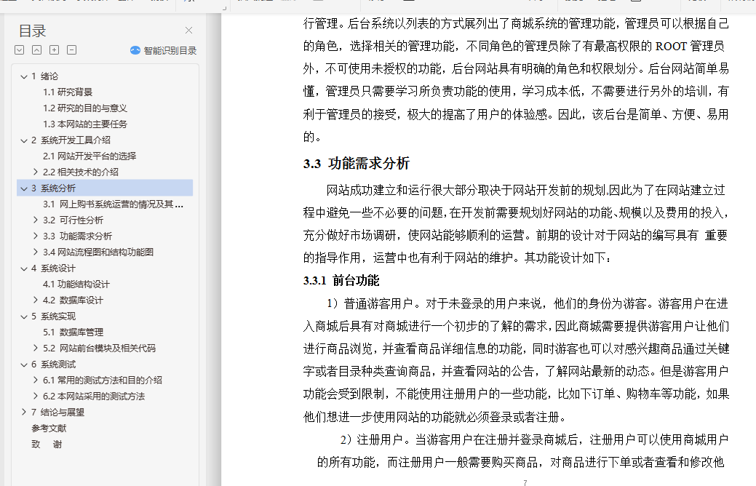Click the blue 智能识别目录 robot icon

[135, 50]
